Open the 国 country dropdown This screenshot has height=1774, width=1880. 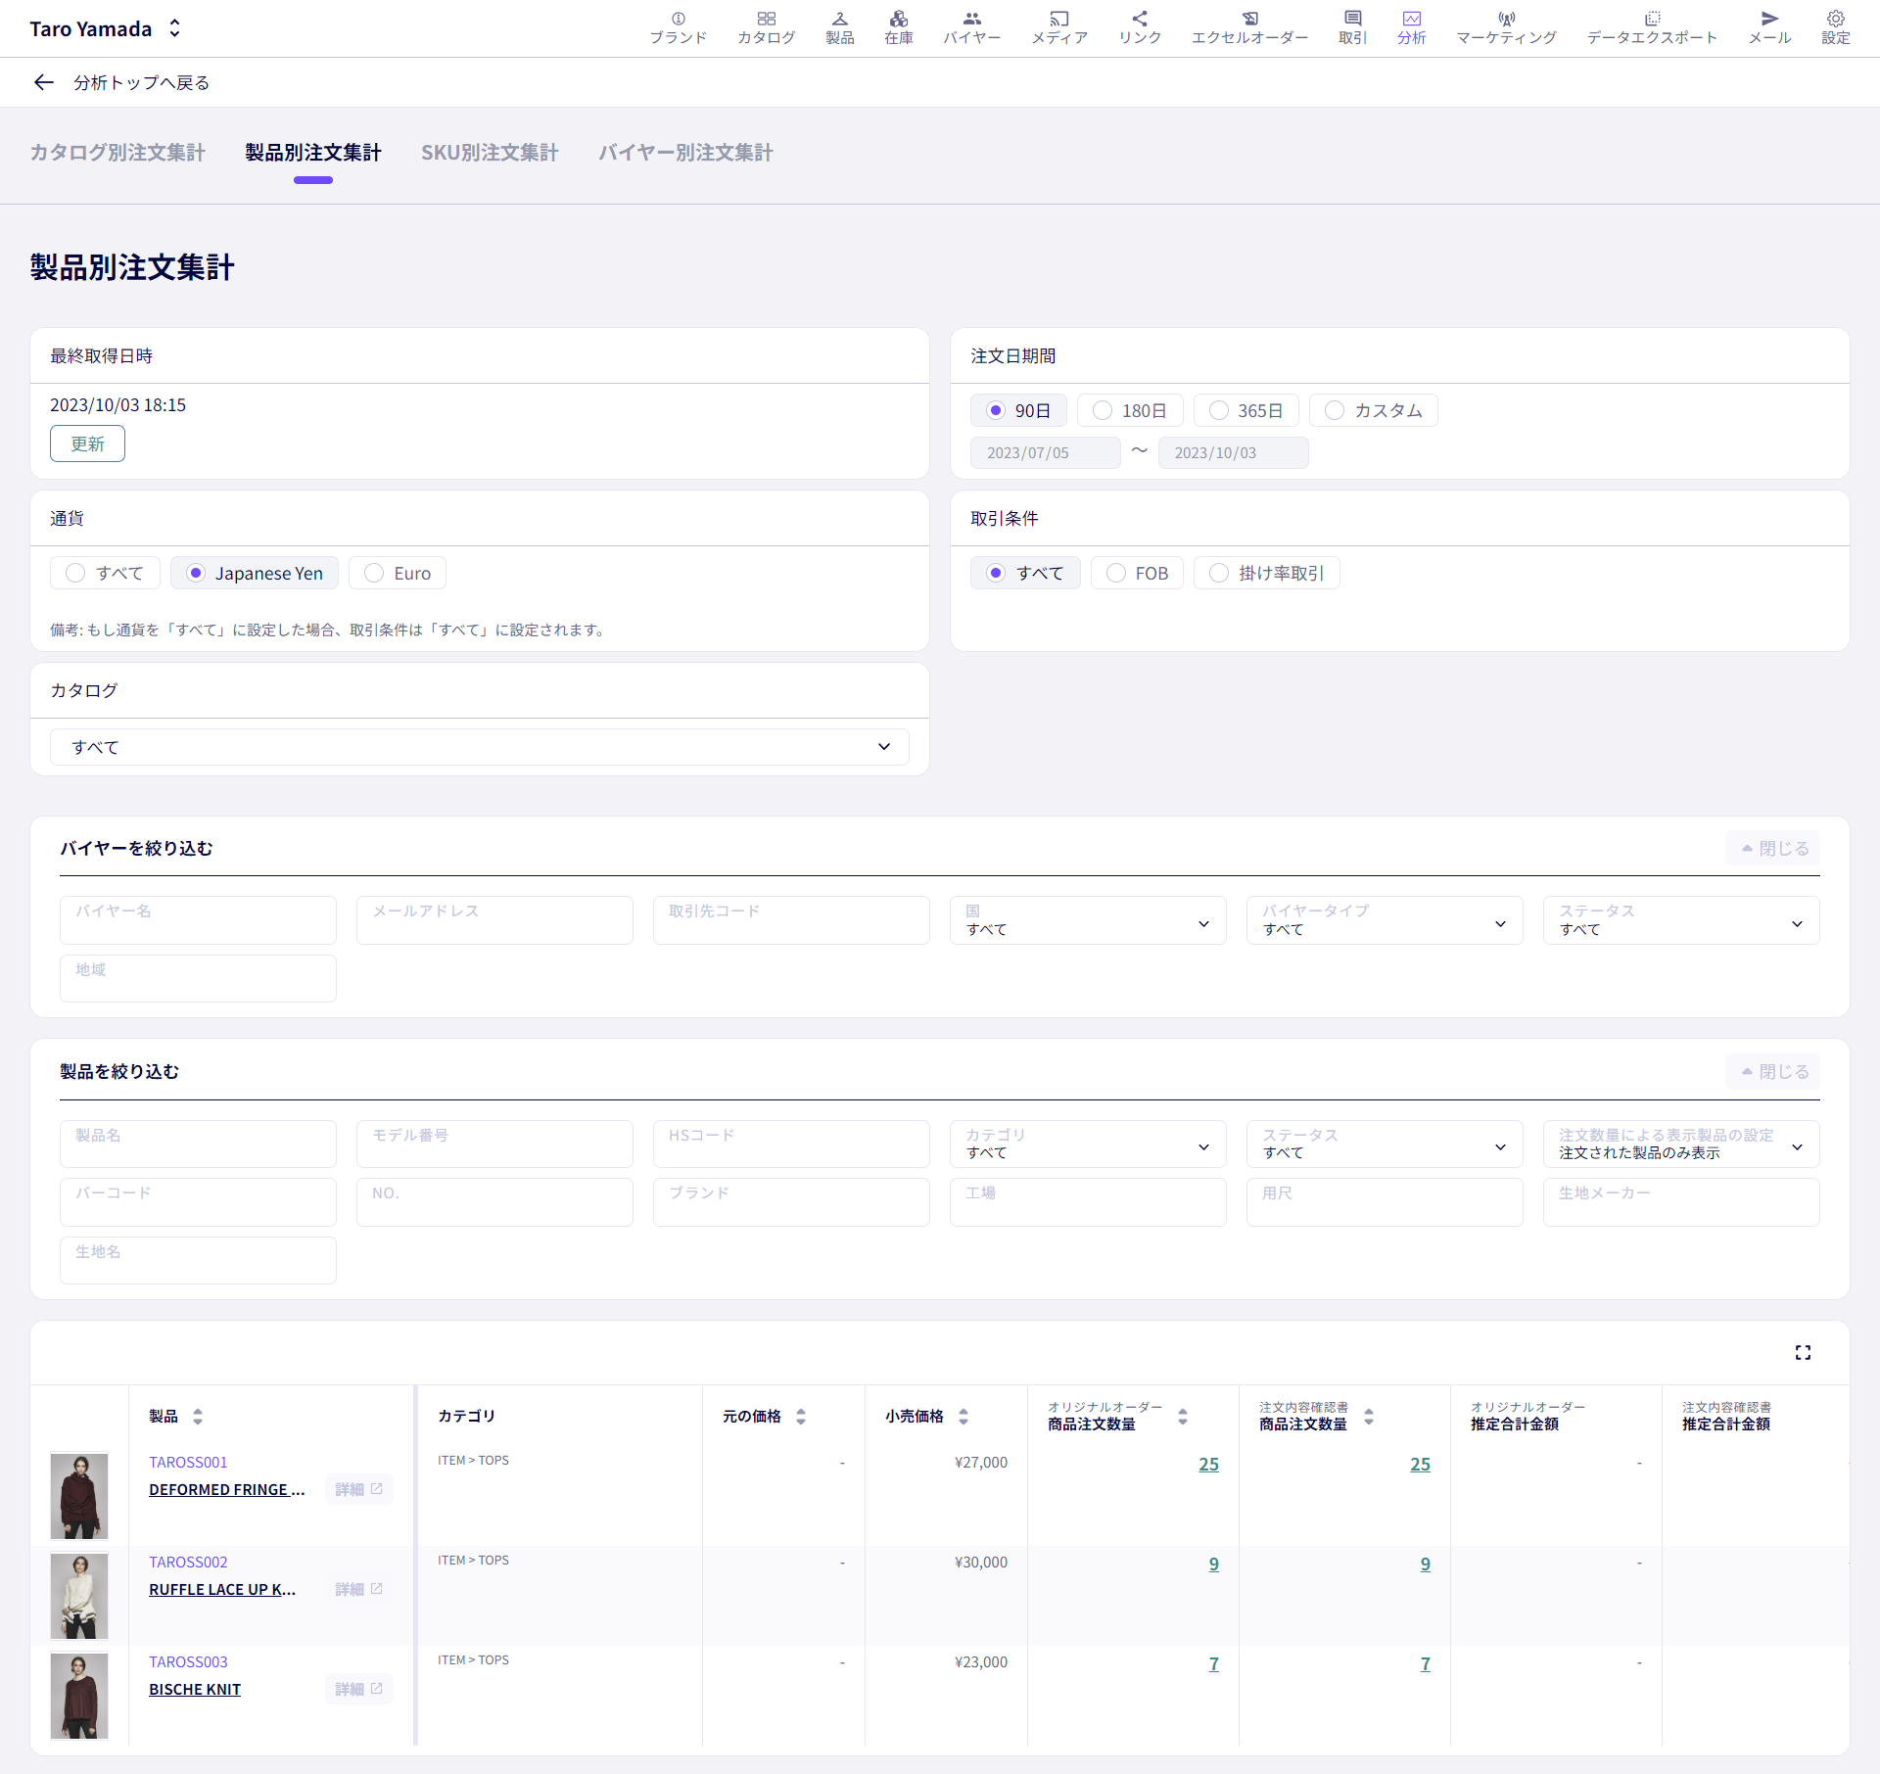[x=1088, y=920]
